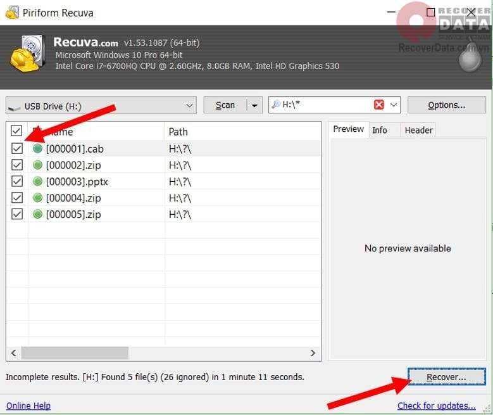493x415 pixels.
Task: Click green status dot of [000001].cab
Action: (x=37, y=148)
